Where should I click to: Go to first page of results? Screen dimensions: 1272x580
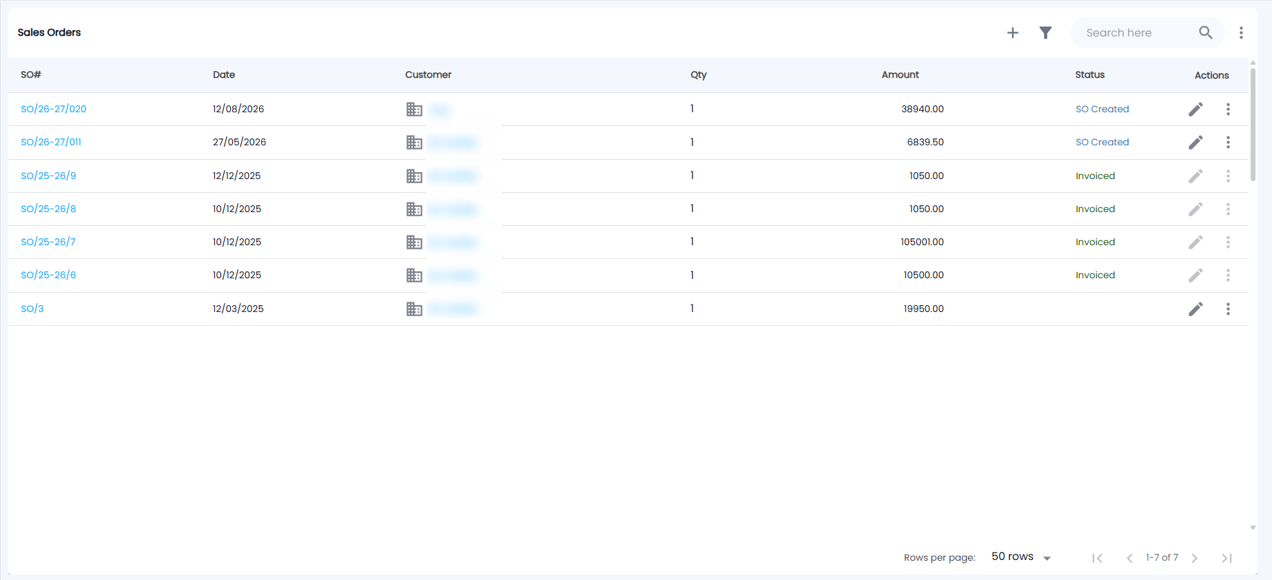(1097, 558)
